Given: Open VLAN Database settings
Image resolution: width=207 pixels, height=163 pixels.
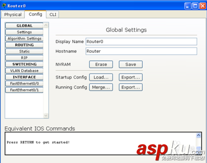Looking at the screenshot, I should [24, 71].
